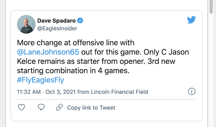Click the "More change at offensive line" sentence
The height and width of the screenshot is (127, 216).
(76, 43)
